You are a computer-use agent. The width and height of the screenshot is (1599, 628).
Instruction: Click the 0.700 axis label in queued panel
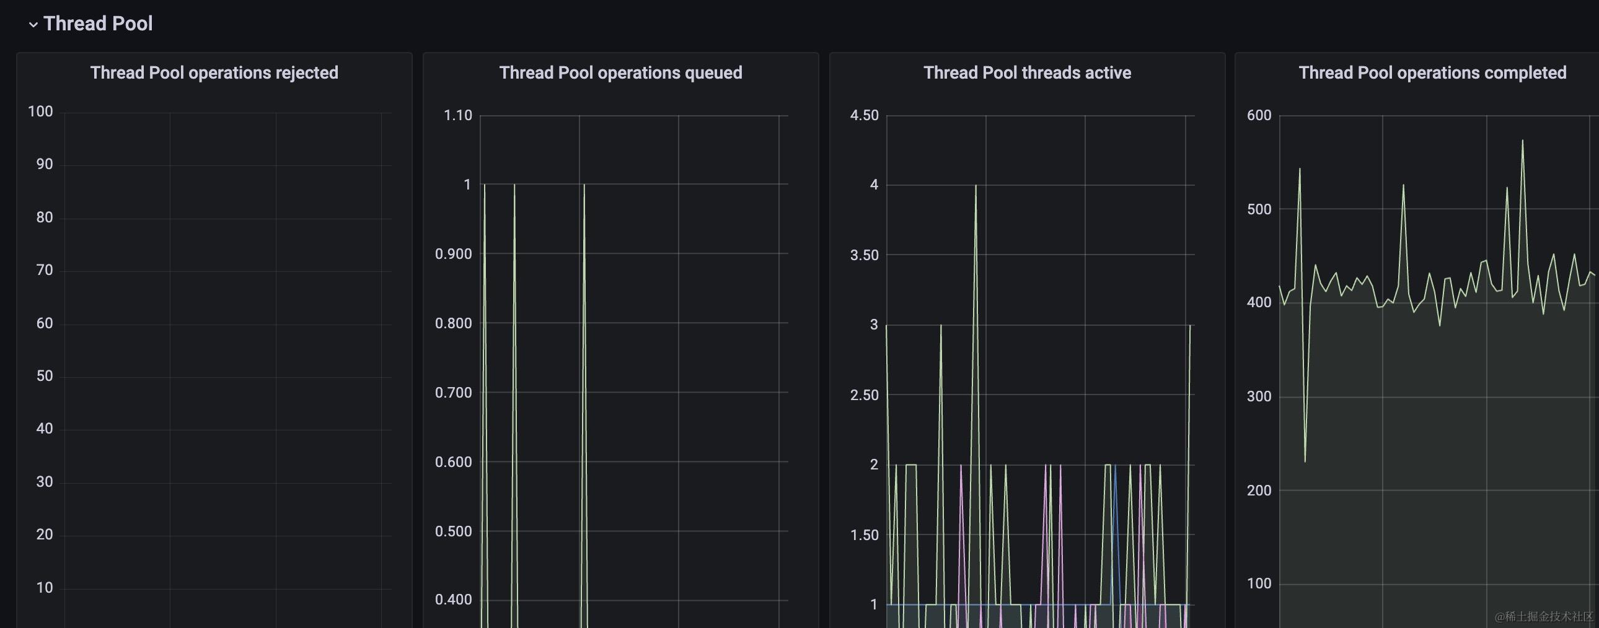tap(454, 393)
